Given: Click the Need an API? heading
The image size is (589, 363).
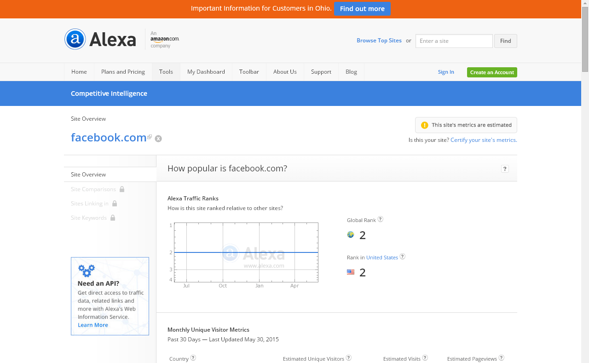Looking at the screenshot, I should (98, 283).
